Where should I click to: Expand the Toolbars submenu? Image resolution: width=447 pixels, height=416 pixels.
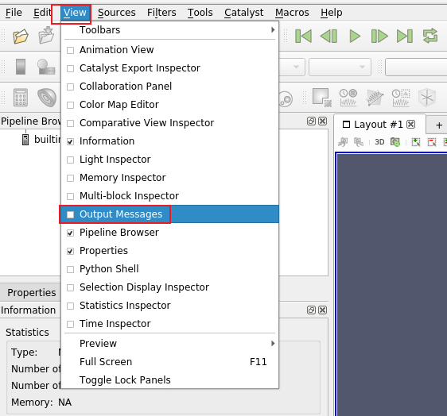coord(170,30)
